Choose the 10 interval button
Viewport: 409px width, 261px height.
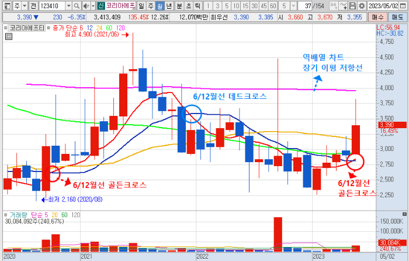tap(236, 6)
